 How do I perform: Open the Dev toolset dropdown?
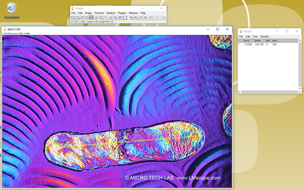click(132, 18)
